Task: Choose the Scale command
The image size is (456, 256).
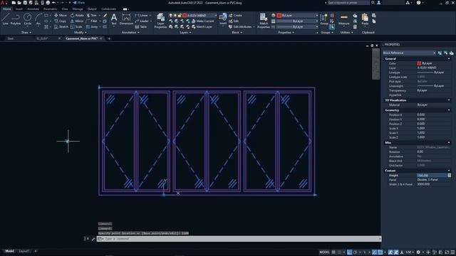Action: click(76, 27)
